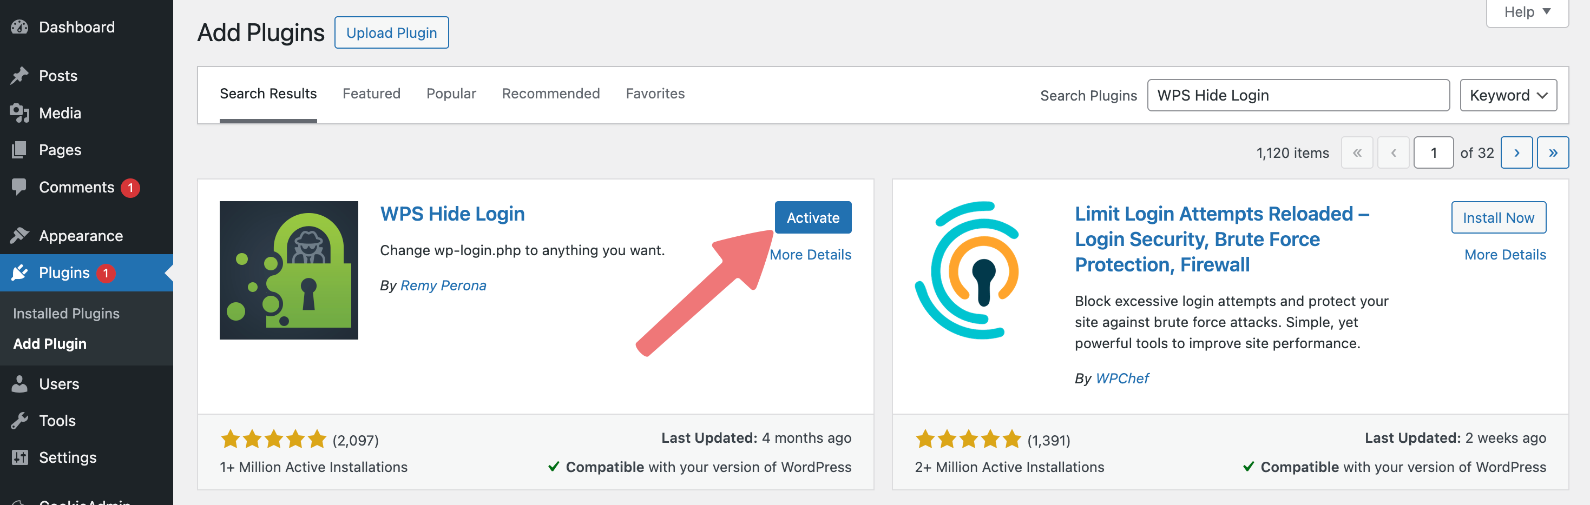This screenshot has height=505, width=1590.
Task: Open the Keyword search type dropdown
Action: click(1508, 95)
